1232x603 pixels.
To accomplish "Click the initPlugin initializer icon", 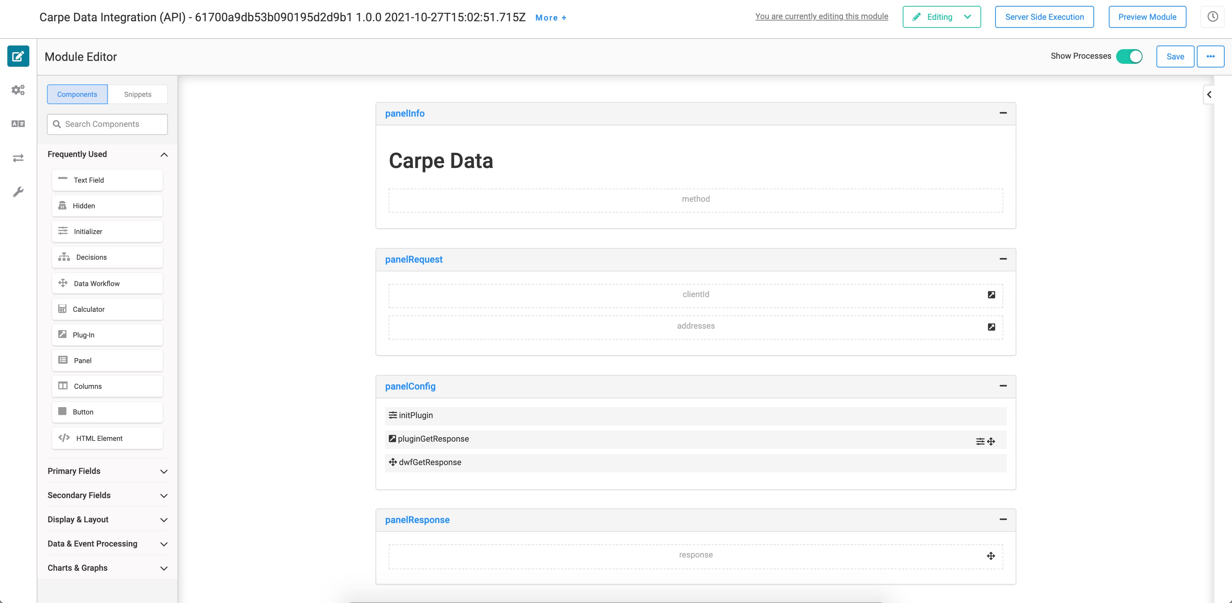I will pos(393,415).
